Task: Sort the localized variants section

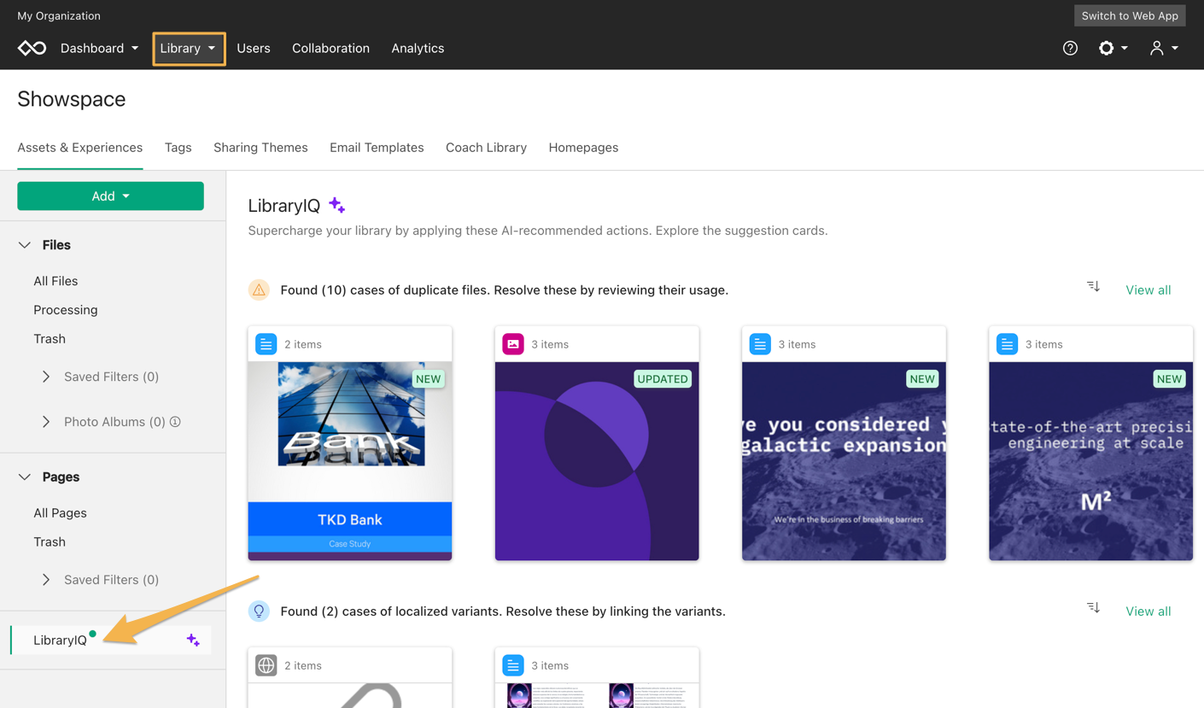Action: click(1093, 607)
